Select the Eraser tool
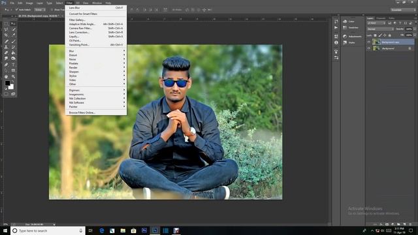This screenshot has width=418, height=235. point(6,52)
